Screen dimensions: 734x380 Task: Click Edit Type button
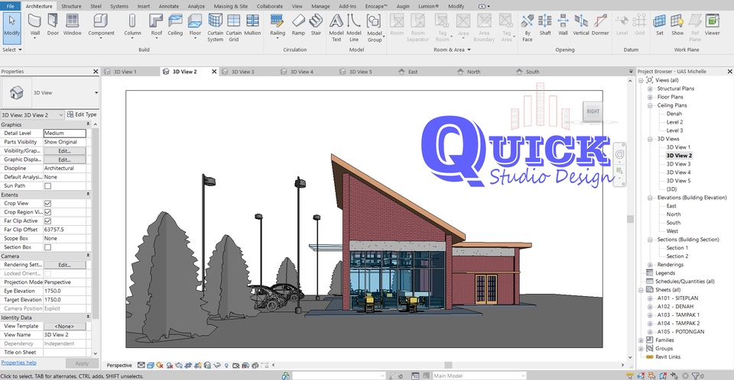click(x=82, y=114)
